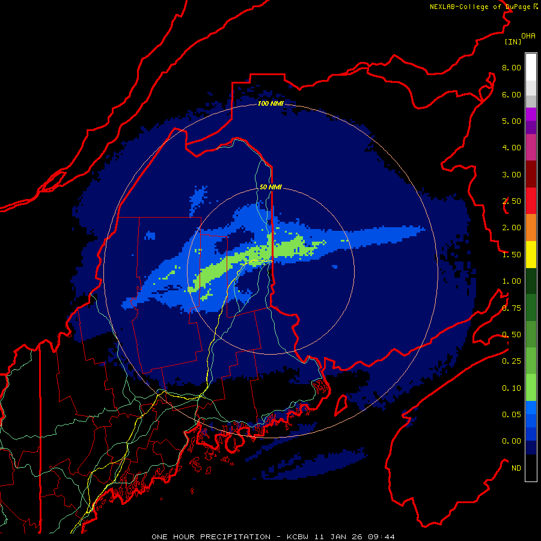Select the 6.00 legend value
Screen dimensions: 541x541
pos(512,94)
